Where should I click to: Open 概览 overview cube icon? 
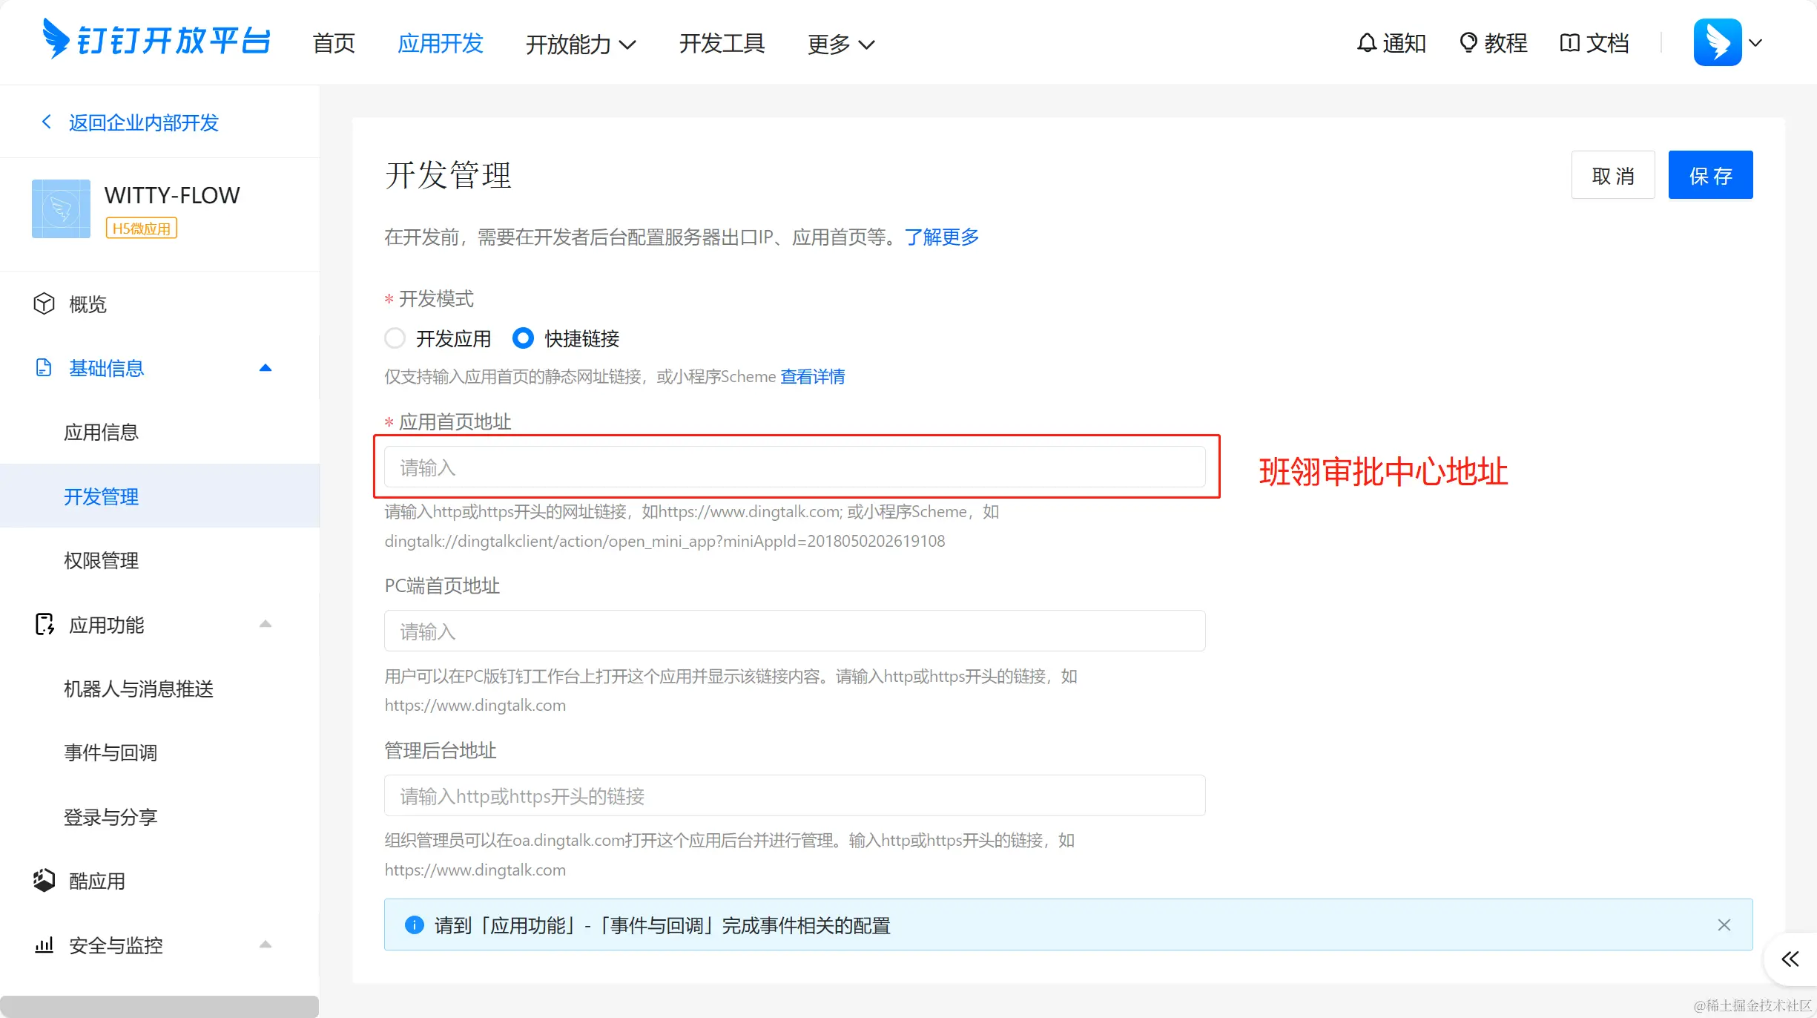[x=44, y=303]
